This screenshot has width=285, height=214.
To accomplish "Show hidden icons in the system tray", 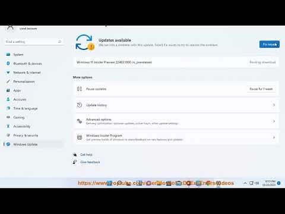I will [x=245, y=183].
